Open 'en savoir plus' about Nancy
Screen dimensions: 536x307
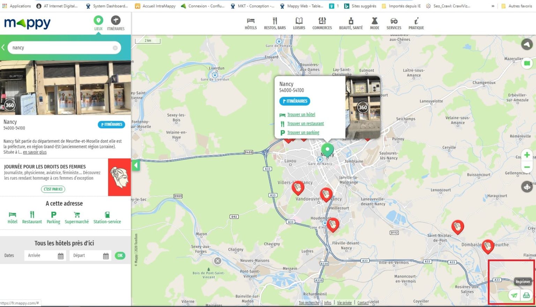point(34,152)
